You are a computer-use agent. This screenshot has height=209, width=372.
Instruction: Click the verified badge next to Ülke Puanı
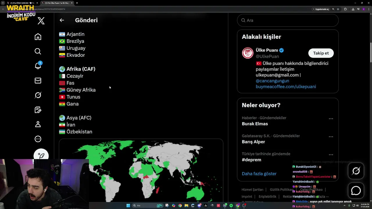click(x=281, y=50)
